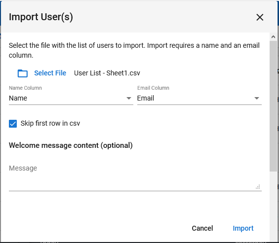Screen dimensions: 279x243
Task: Click the Welcome message content heading
Action: pyautogui.click(x=71, y=145)
